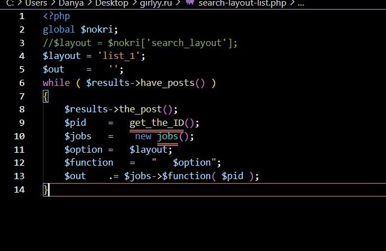The height and width of the screenshot is (251, 386).
Task: Click search-layout-list.php in the breadcrumb
Action: (x=242, y=3)
